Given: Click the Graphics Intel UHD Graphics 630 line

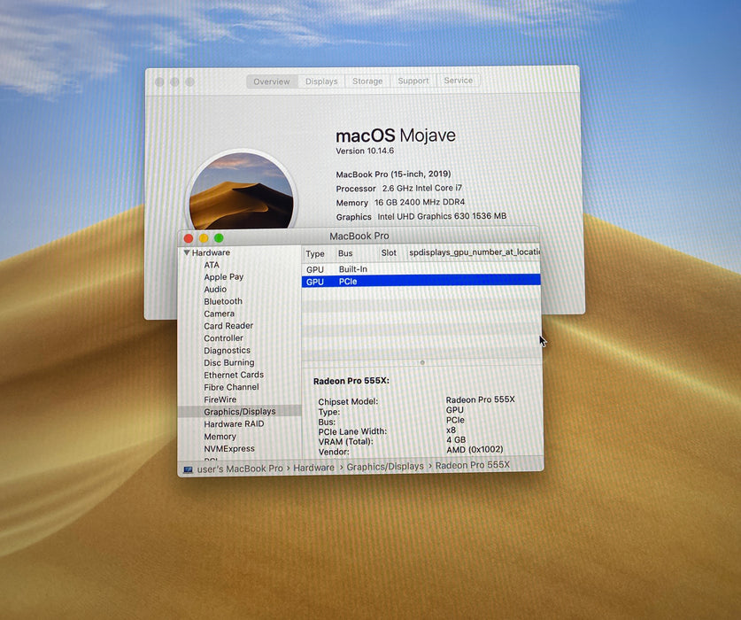Looking at the screenshot, I should [421, 217].
